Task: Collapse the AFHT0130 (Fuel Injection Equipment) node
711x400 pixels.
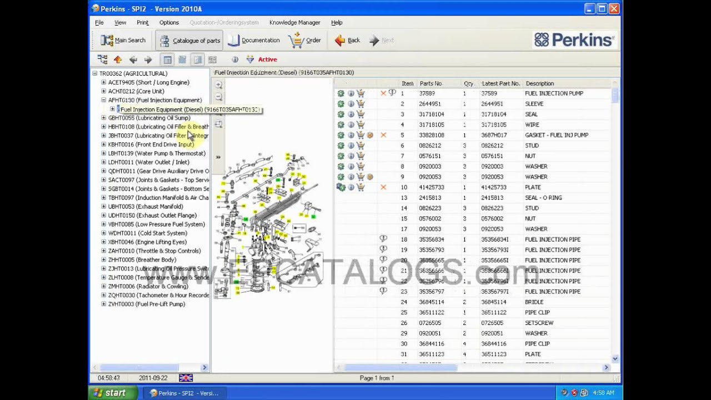Action: pyautogui.click(x=103, y=100)
